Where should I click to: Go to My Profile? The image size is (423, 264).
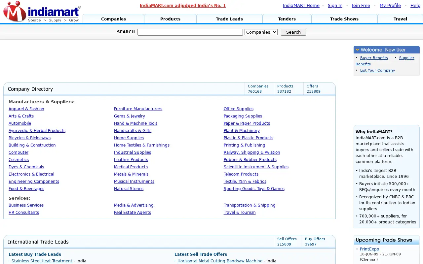[x=390, y=5]
